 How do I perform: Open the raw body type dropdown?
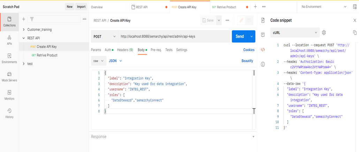click(98, 61)
